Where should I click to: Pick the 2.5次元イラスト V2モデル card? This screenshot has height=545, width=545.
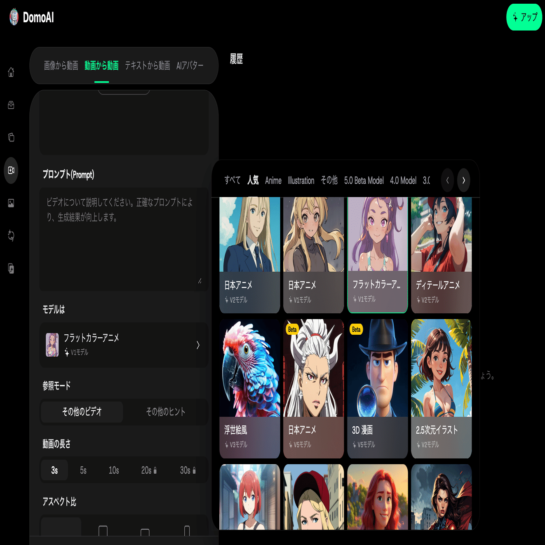tap(441, 389)
